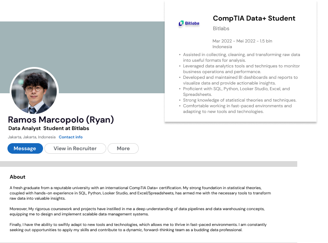Click the About paragraph starting with A fresh graduate
328x243 pixels.
pos(141,193)
